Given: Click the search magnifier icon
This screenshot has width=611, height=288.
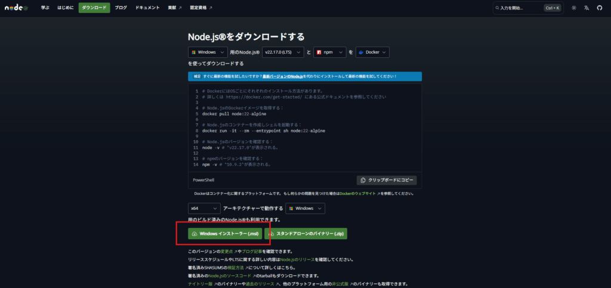Looking at the screenshot, I should [x=498, y=8].
